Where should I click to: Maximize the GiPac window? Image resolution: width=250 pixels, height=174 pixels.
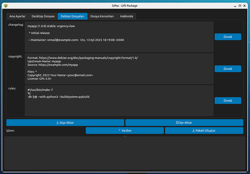[x=240, y=6]
